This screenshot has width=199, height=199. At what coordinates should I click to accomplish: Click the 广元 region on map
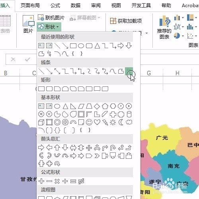(x=162, y=138)
